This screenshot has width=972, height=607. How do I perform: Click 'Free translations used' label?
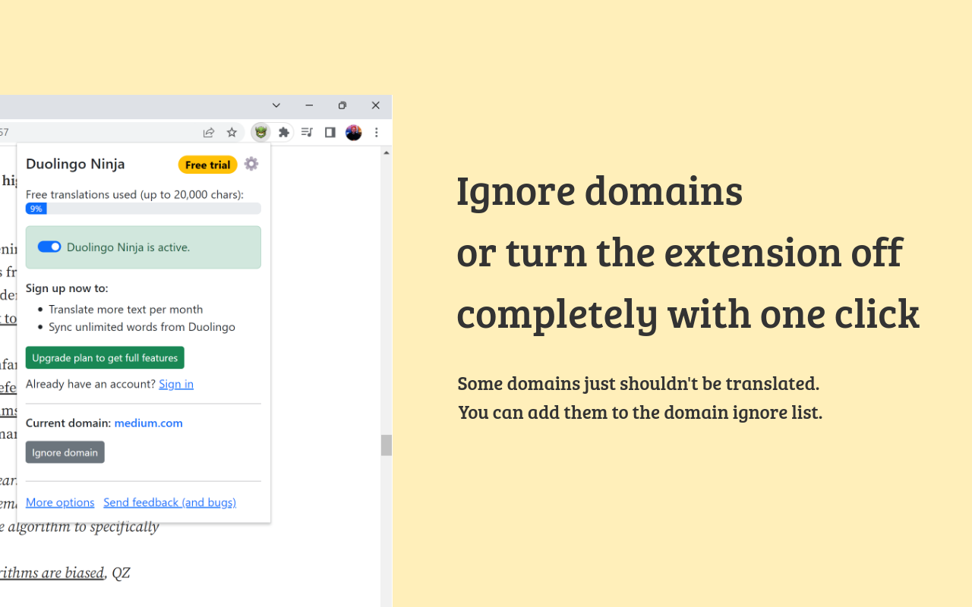pos(134,194)
